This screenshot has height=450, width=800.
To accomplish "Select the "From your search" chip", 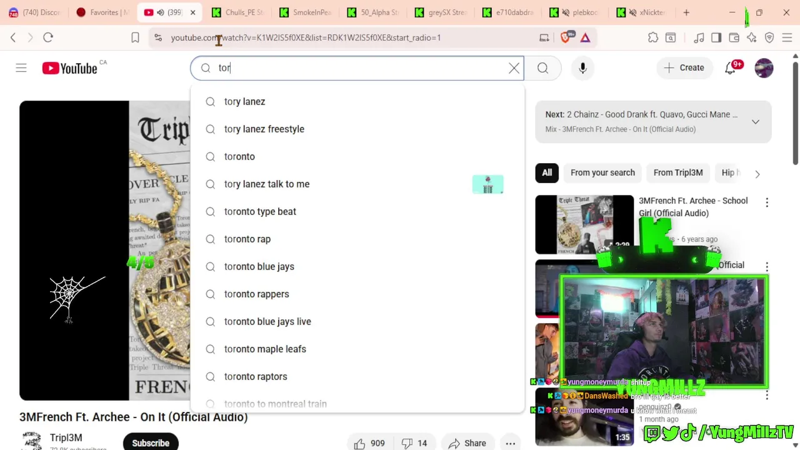I will [602, 172].
